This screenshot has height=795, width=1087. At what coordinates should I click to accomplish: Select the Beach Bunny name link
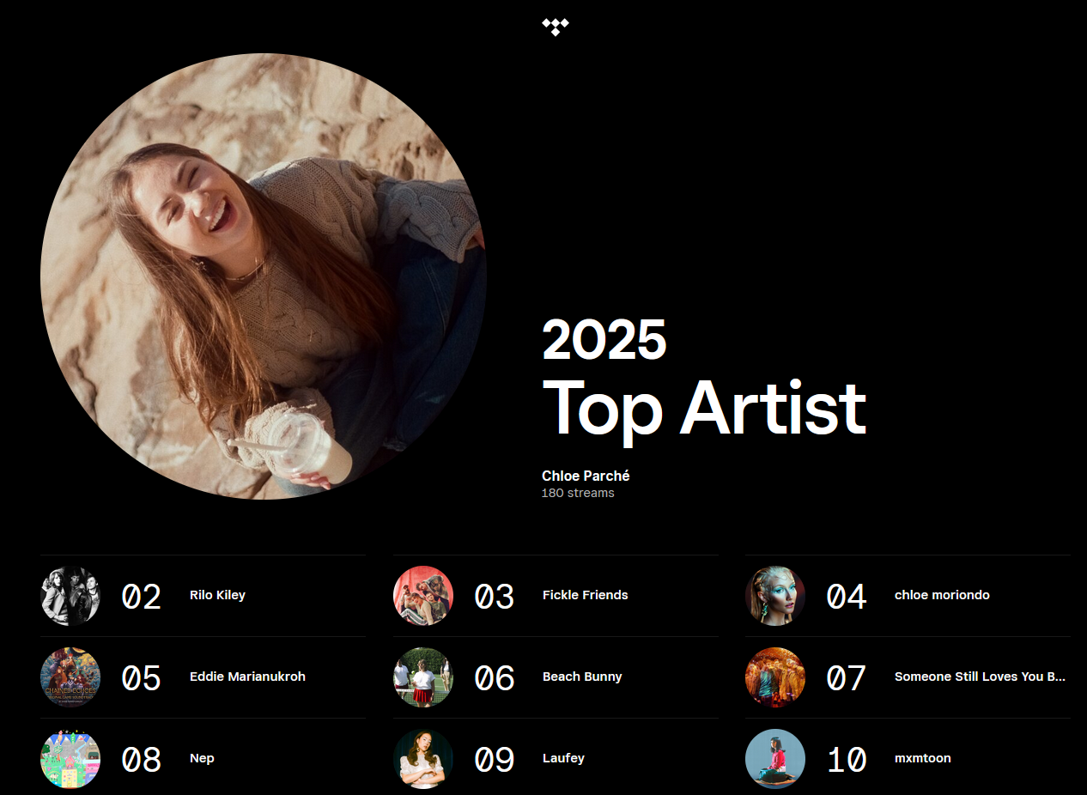pyautogui.click(x=582, y=677)
